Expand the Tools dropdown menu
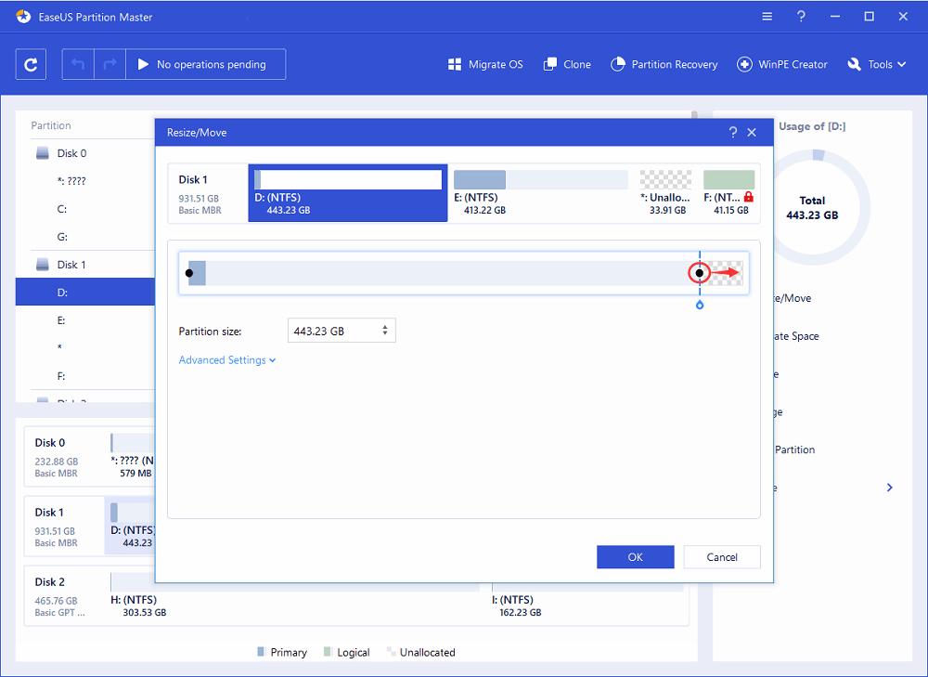This screenshot has width=928, height=677. point(877,65)
